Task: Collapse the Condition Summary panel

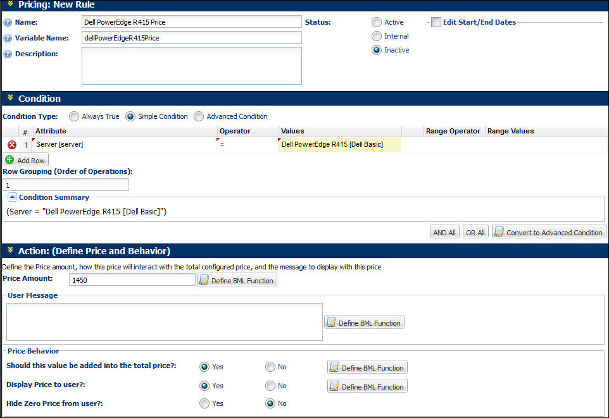Action: 12,197
